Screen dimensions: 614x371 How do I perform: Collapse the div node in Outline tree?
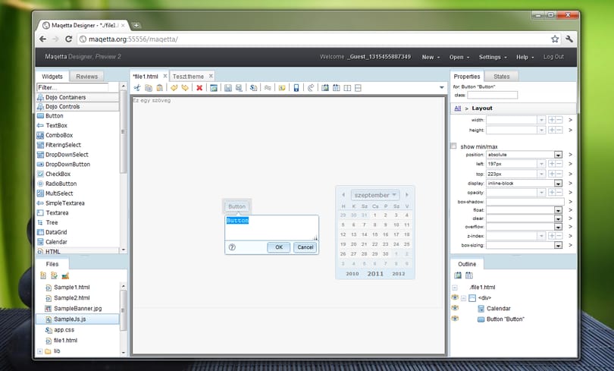pyautogui.click(x=464, y=298)
